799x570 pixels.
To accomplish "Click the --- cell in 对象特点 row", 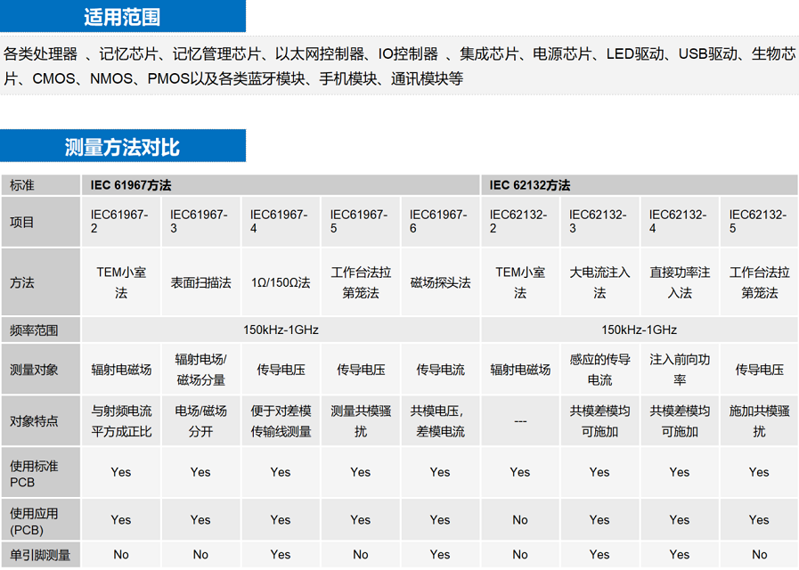I will point(520,420).
